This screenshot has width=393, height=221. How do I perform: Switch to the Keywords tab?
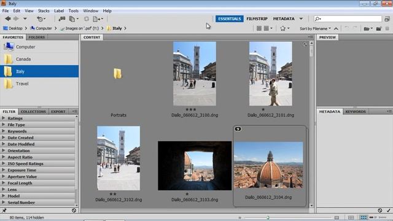coord(356,112)
